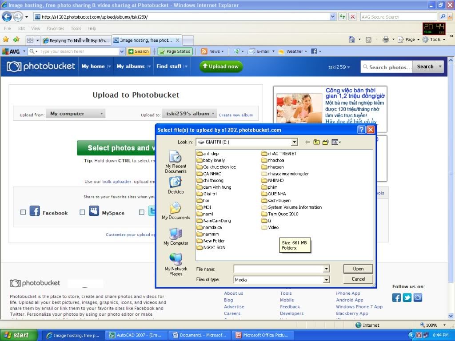
Task: Open the Photobucket search options arrow
Action: pyautogui.click(x=440, y=67)
